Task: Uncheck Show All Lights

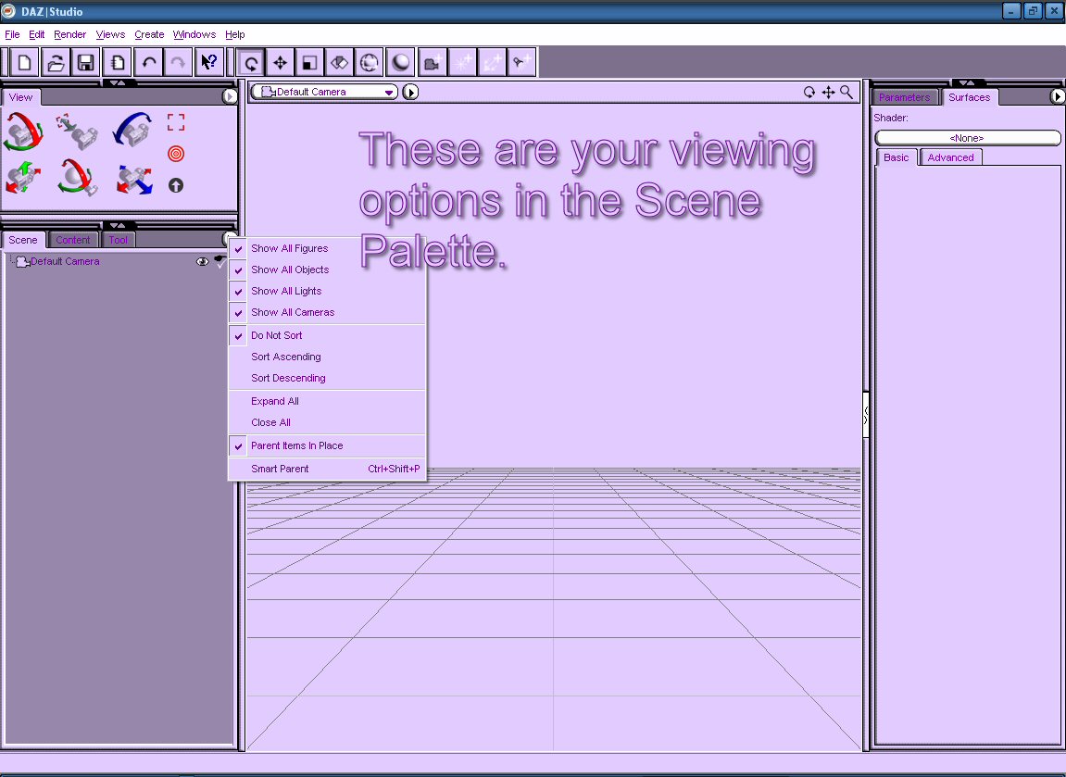Action: (x=327, y=291)
